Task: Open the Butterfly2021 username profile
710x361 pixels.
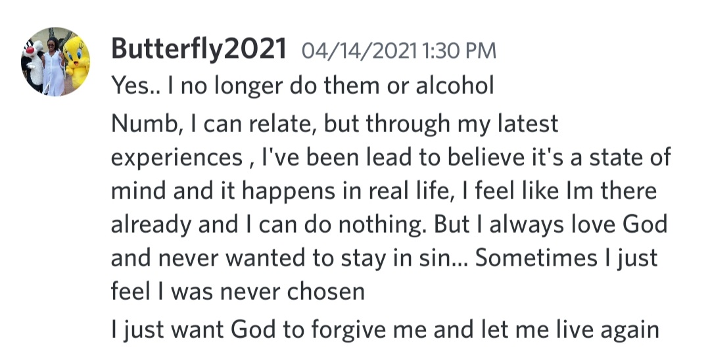Action: coord(199,49)
